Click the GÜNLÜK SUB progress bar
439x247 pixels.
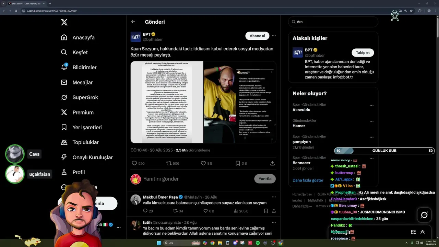click(x=384, y=151)
